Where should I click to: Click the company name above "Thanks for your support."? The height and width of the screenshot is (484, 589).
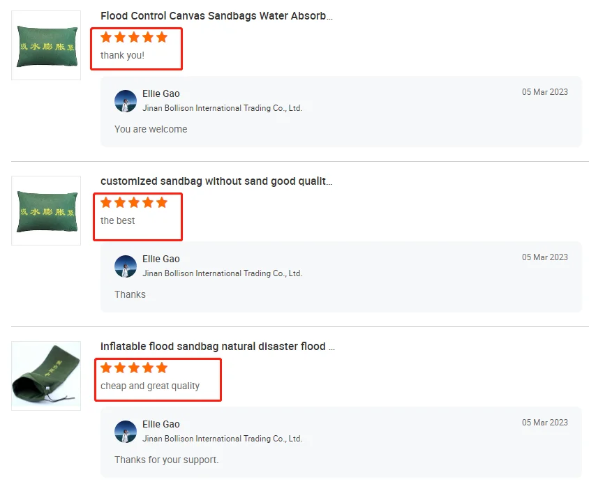(222, 439)
